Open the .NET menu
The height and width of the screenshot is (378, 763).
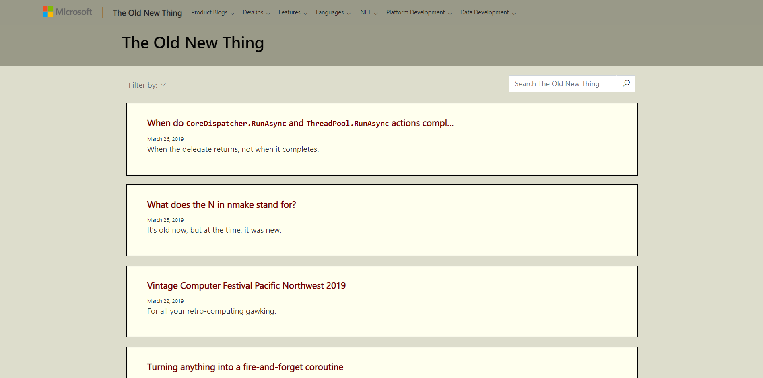(369, 12)
